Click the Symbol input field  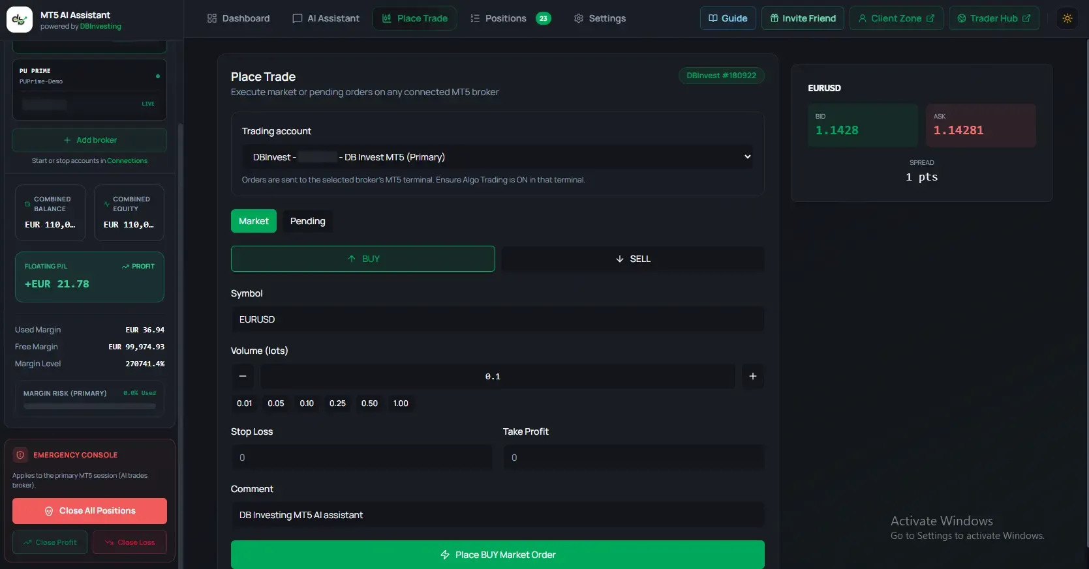(x=497, y=319)
